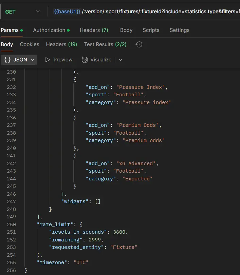The height and width of the screenshot is (275, 240).
Task: Click the Visualize palette icon
Action: [x=85, y=60]
